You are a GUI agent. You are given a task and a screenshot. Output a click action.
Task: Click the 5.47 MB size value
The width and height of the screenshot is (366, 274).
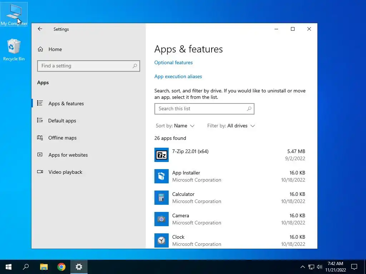coord(296,151)
